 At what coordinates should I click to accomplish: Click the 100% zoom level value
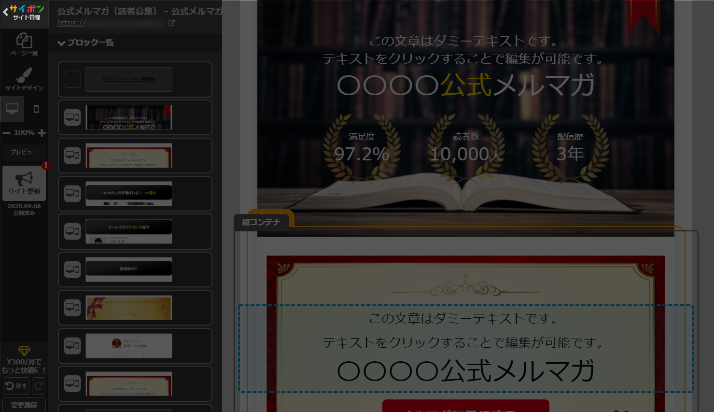coord(24,132)
